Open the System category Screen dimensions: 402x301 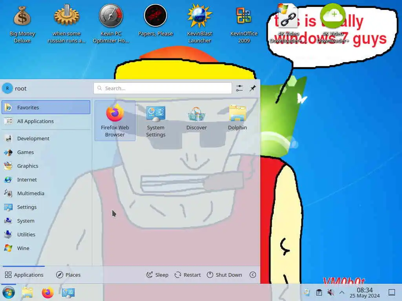tap(46, 221)
